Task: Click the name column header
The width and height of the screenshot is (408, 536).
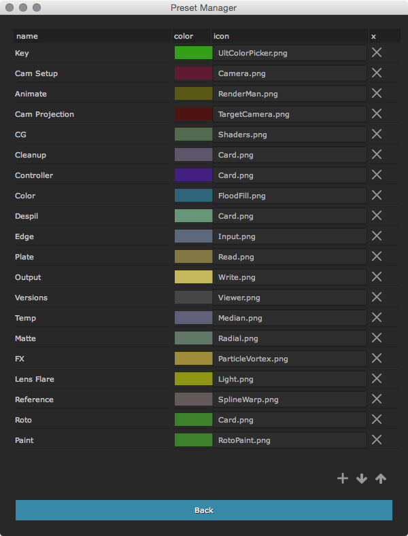Action: (x=92, y=36)
